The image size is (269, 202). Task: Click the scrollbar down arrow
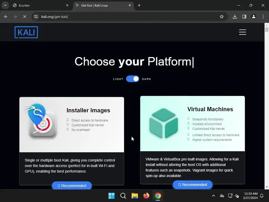267,187
